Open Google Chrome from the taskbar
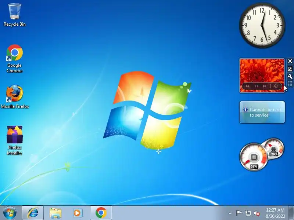 [101, 213]
